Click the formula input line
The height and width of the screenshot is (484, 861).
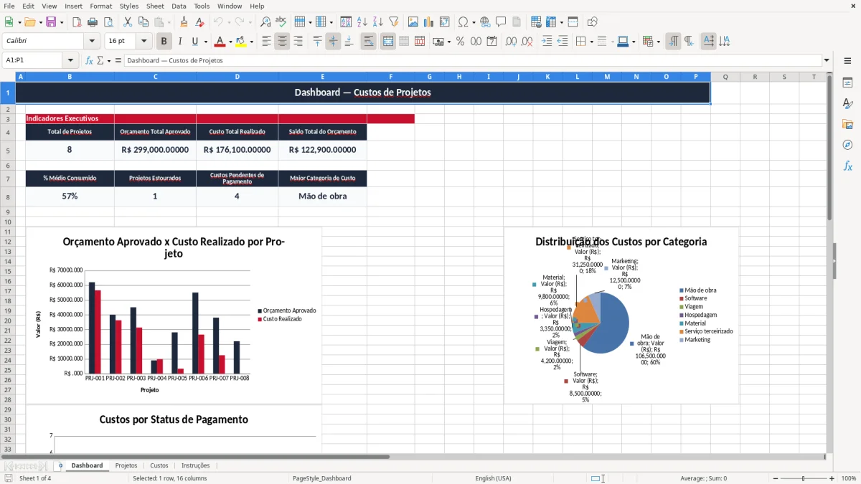point(472,60)
